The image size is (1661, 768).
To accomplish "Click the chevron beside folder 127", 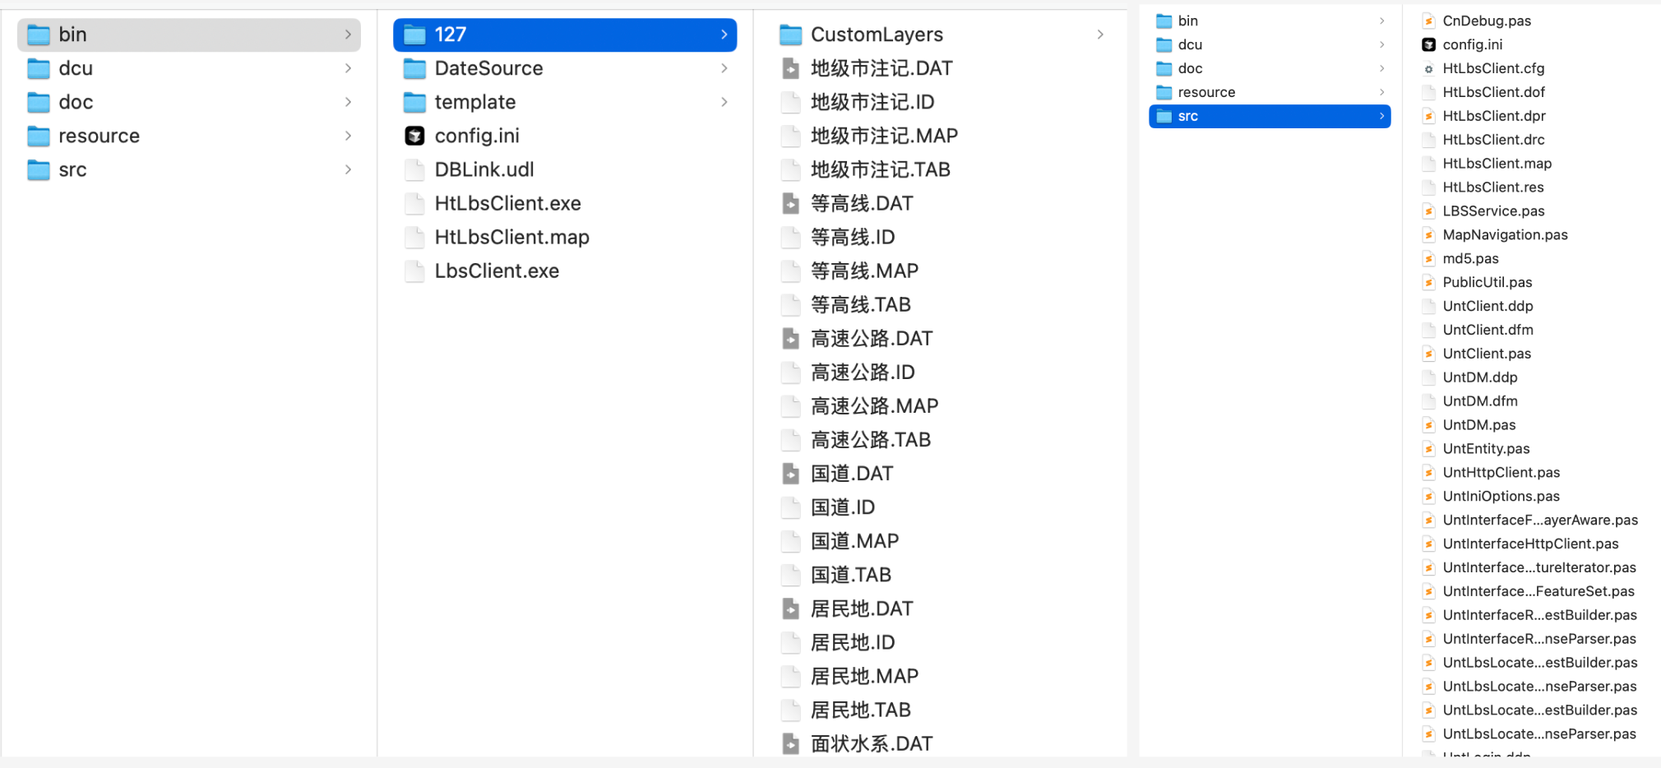I will tap(724, 35).
